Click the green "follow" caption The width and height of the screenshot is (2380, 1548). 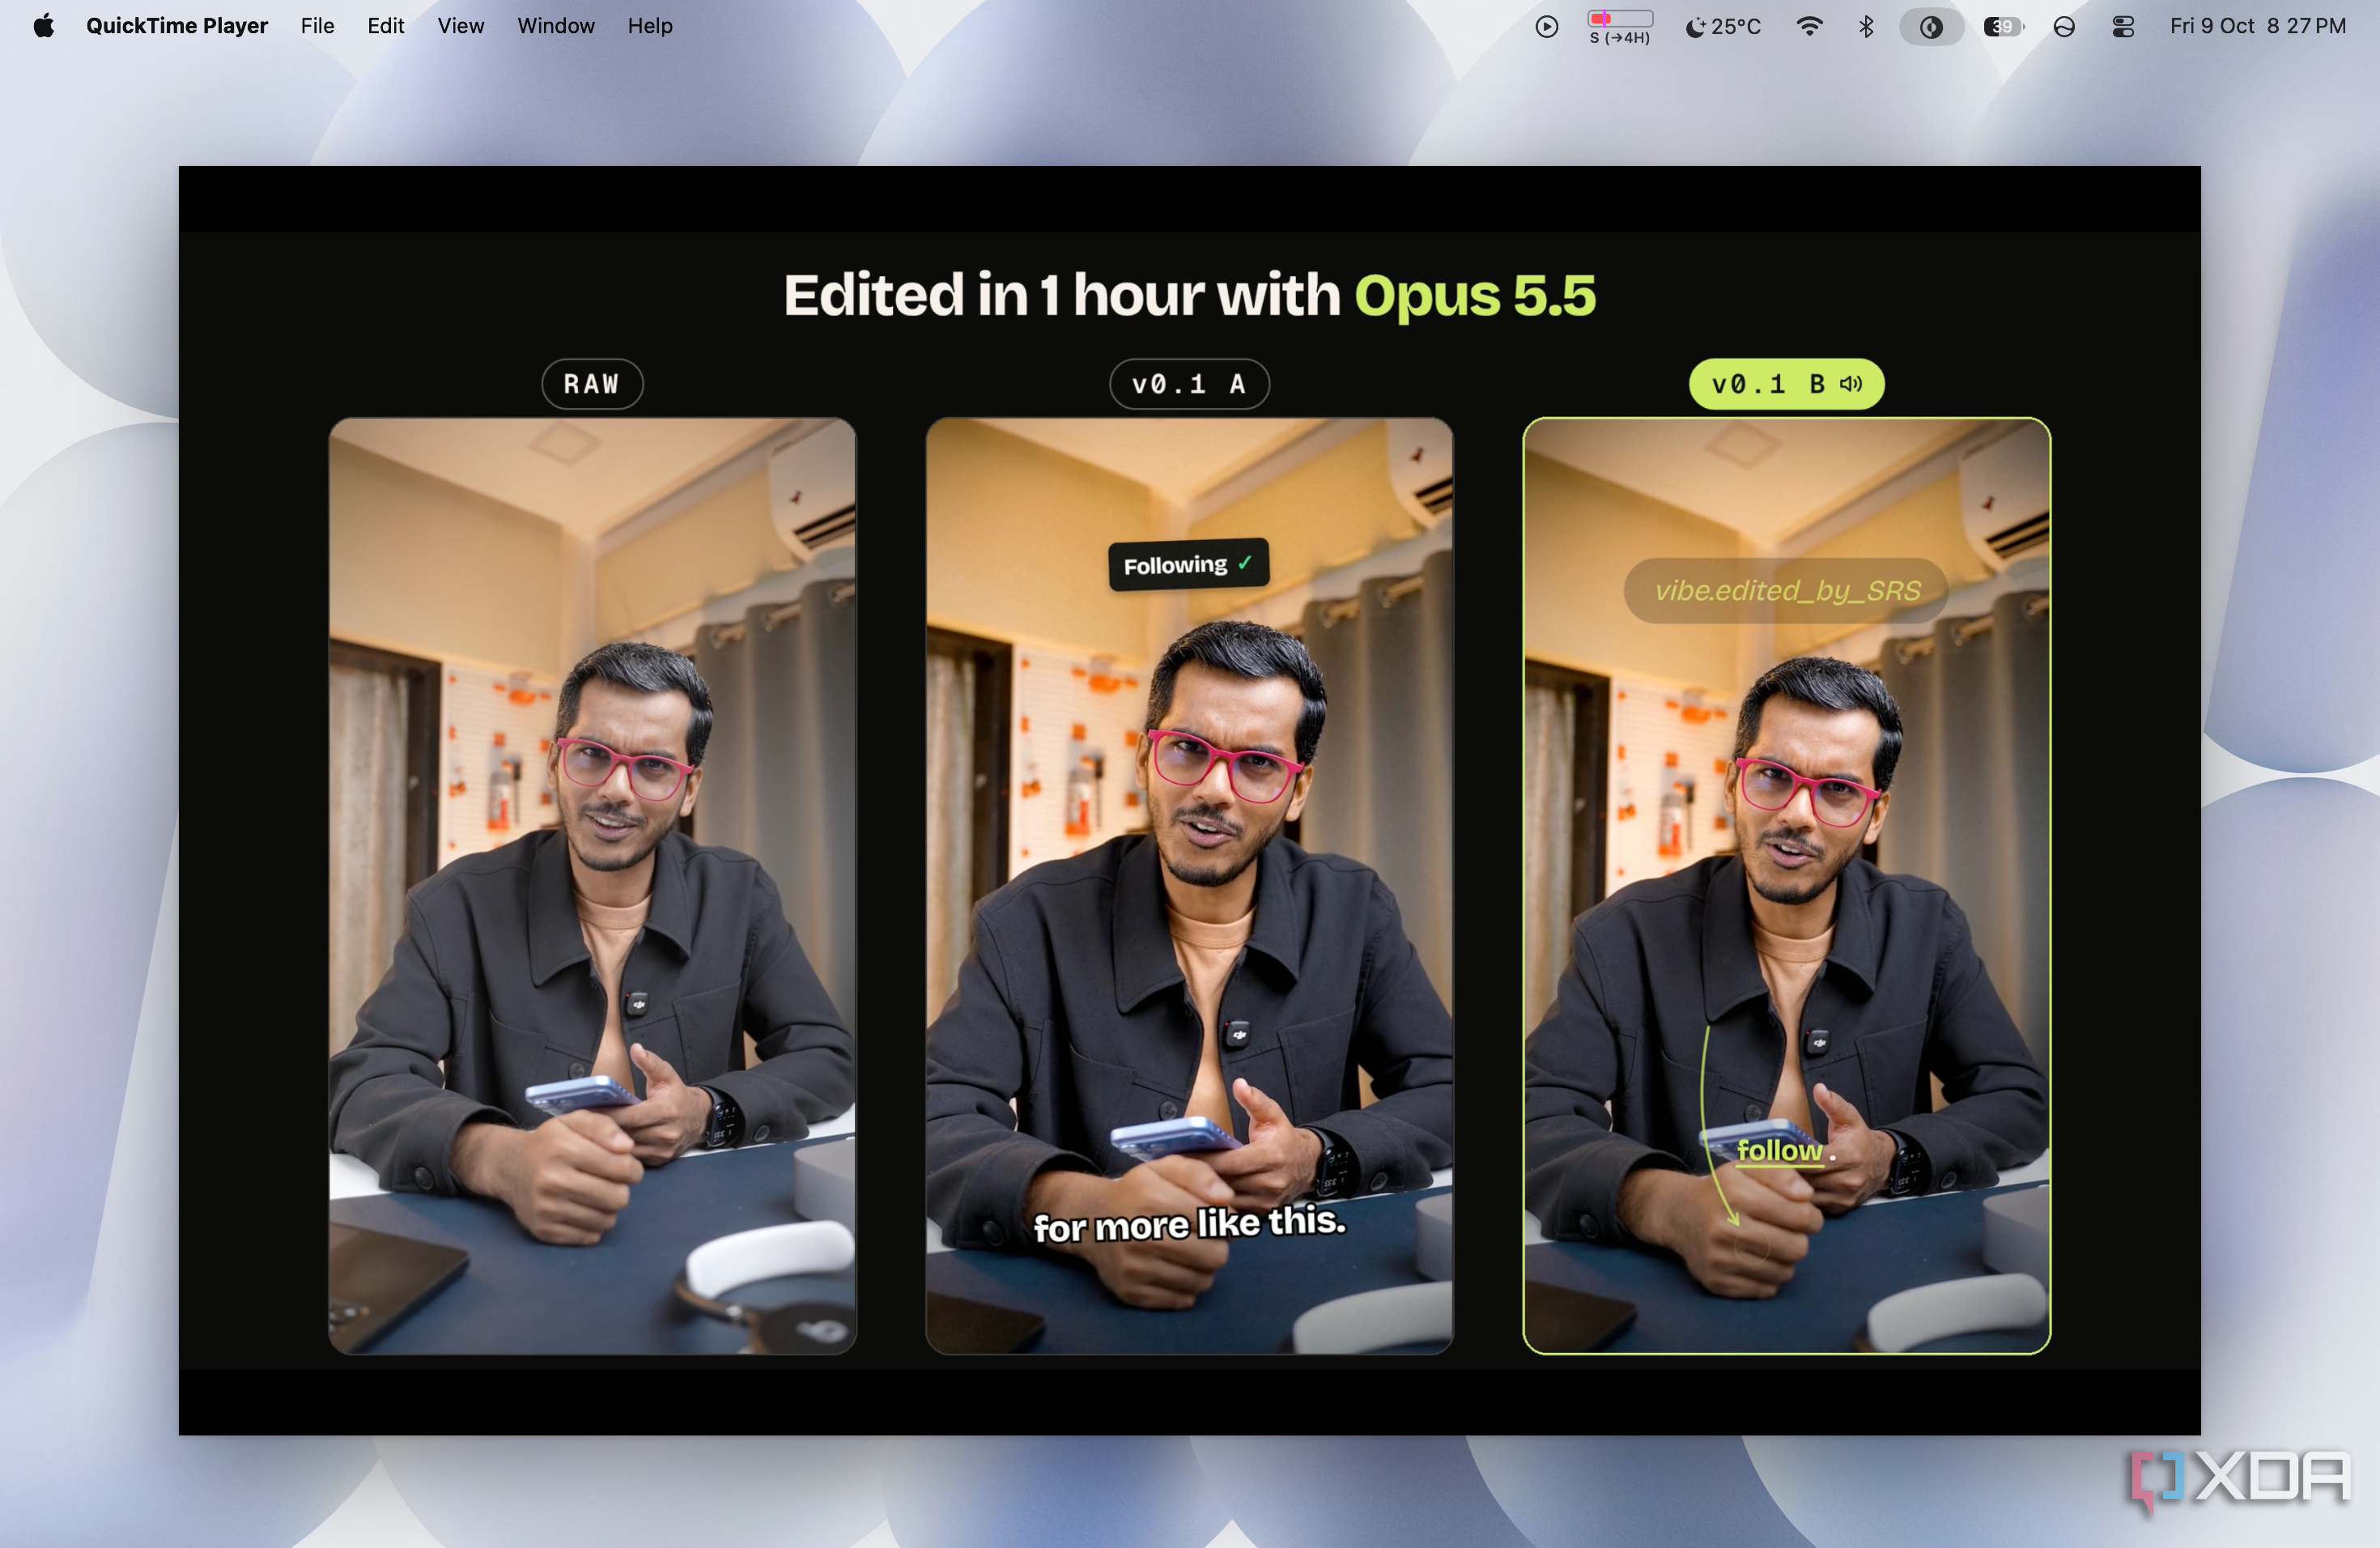coord(1779,1151)
